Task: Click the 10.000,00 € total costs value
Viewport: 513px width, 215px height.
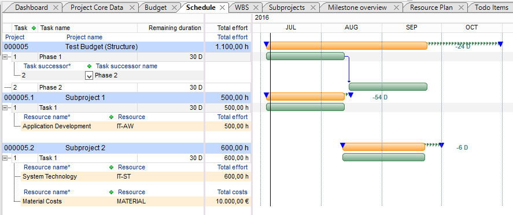Action: pyautogui.click(x=232, y=201)
